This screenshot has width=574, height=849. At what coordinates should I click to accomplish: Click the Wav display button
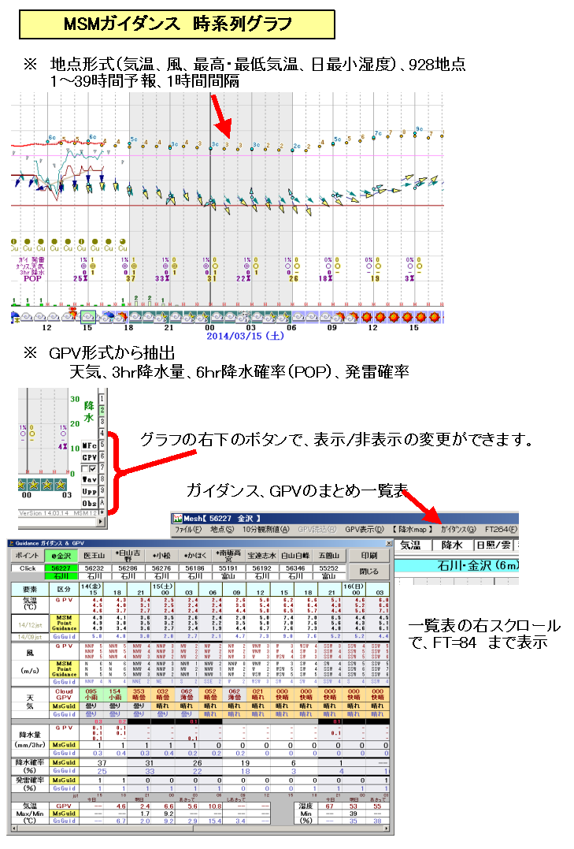click(89, 480)
